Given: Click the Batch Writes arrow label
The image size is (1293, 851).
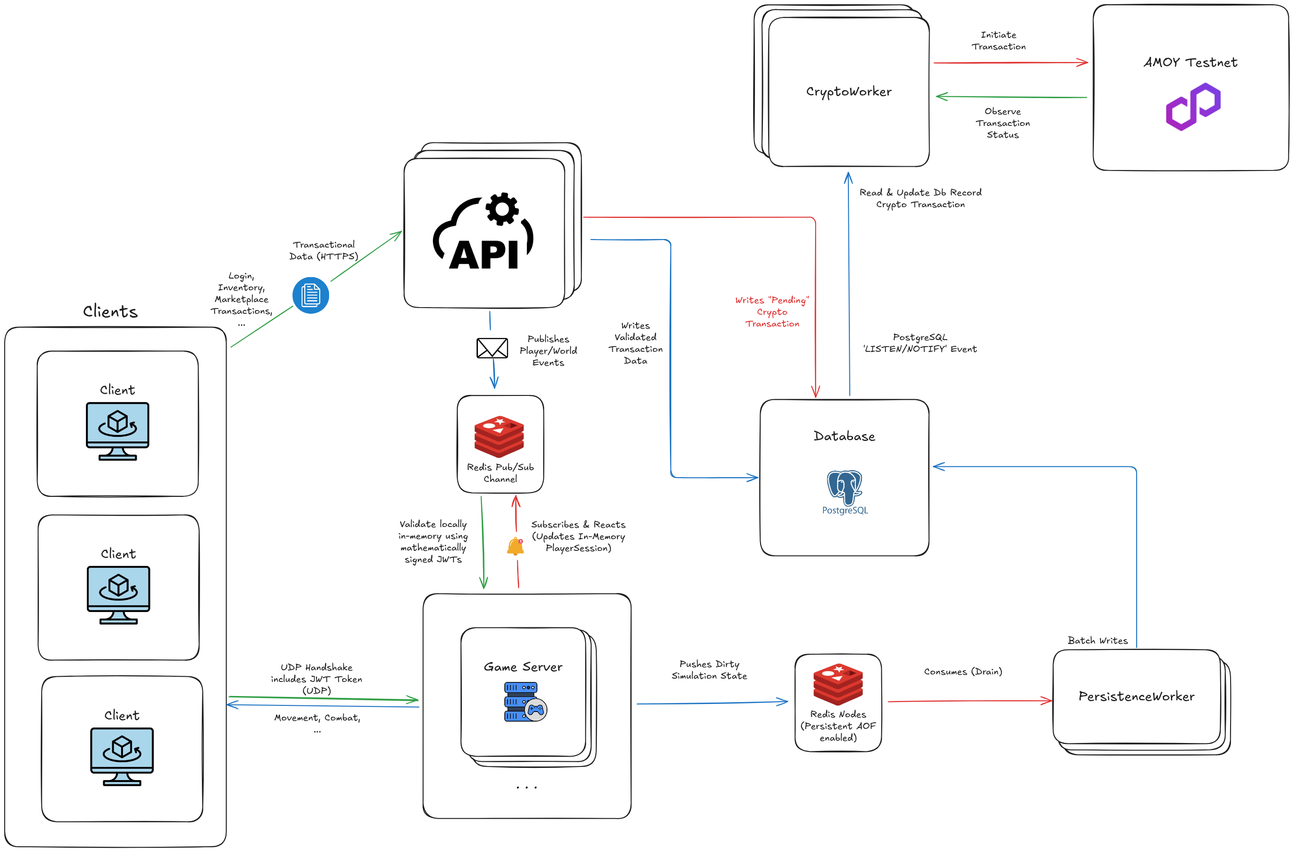Looking at the screenshot, I should (1097, 640).
